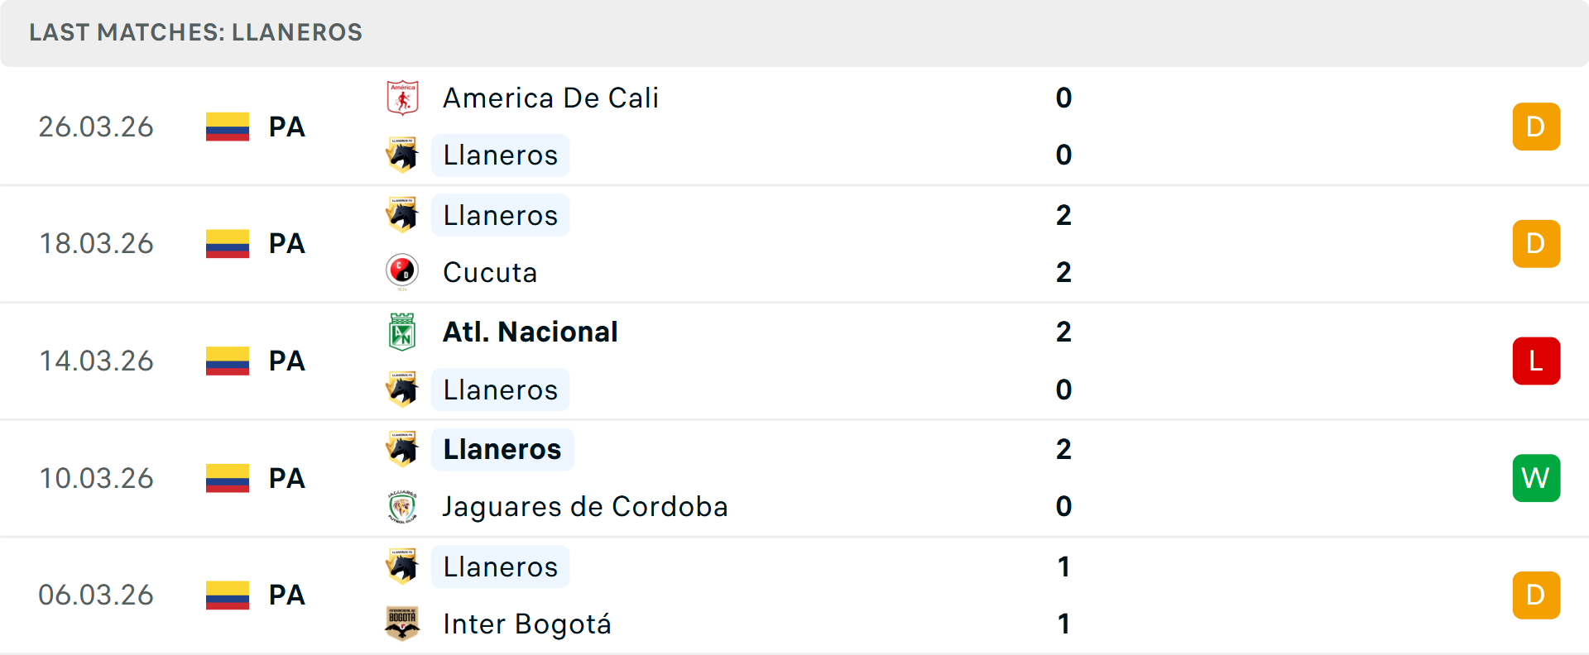
Task: Click Llaneros crest in 26.03.26 match
Action: click(403, 155)
